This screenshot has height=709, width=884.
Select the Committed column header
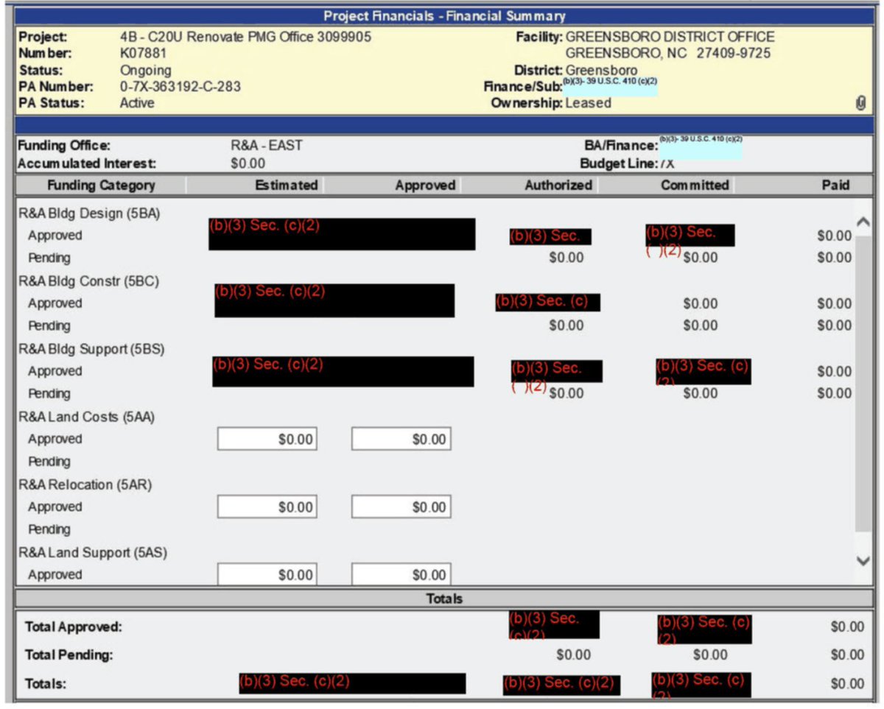(695, 186)
